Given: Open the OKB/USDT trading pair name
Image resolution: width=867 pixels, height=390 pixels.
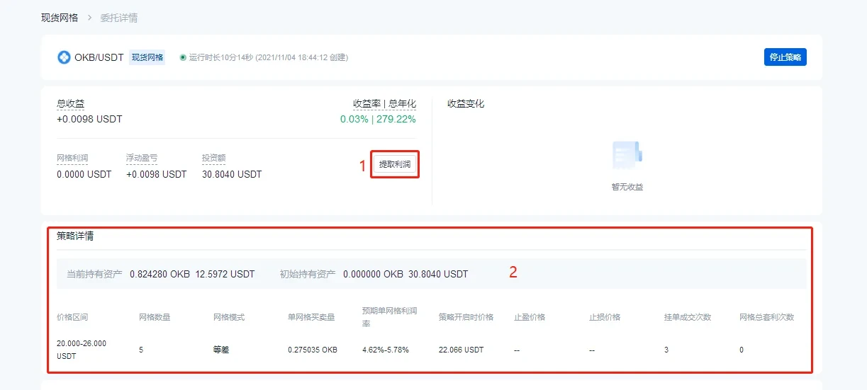Looking at the screenshot, I should pyautogui.click(x=99, y=57).
